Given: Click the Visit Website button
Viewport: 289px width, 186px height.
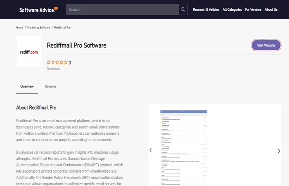Looking at the screenshot, I should [x=266, y=45].
